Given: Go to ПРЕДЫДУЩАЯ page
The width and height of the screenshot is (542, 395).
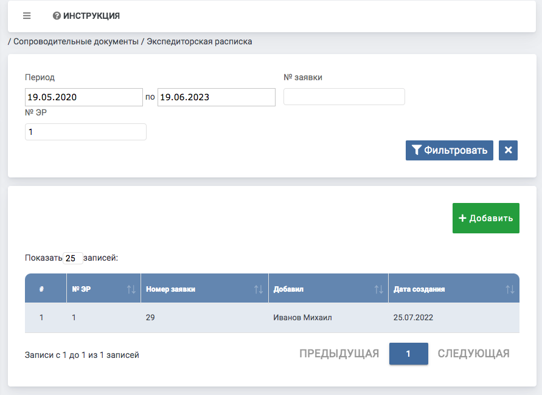Looking at the screenshot, I should (339, 354).
